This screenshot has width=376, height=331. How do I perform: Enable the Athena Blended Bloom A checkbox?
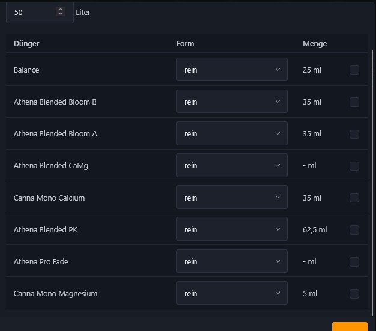coord(354,134)
